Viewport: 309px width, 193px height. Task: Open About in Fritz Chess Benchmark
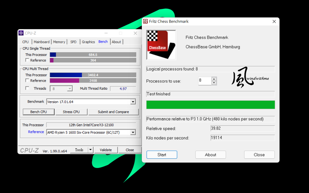(x=211, y=154)
